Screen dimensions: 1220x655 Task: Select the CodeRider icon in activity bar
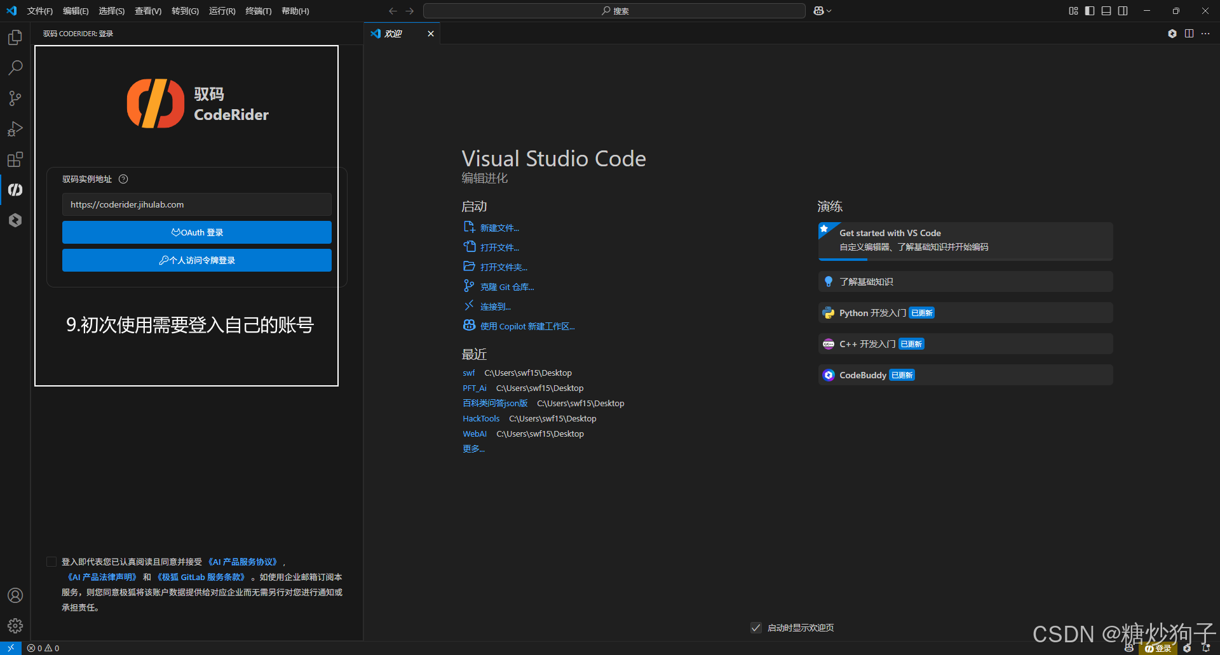(15, 190)
